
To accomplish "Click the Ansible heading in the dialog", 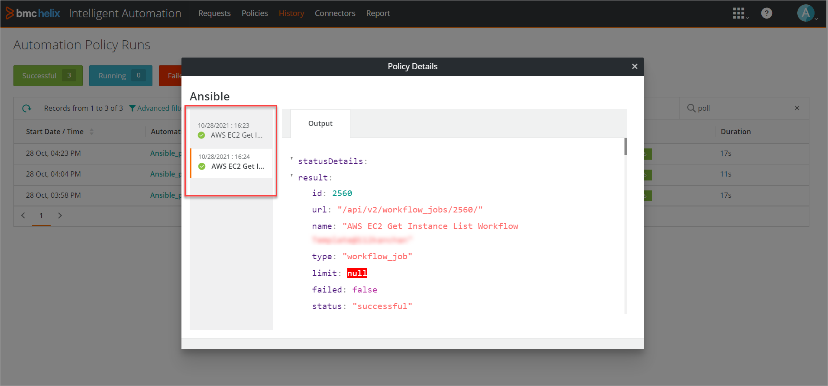I will pos(210,96).
